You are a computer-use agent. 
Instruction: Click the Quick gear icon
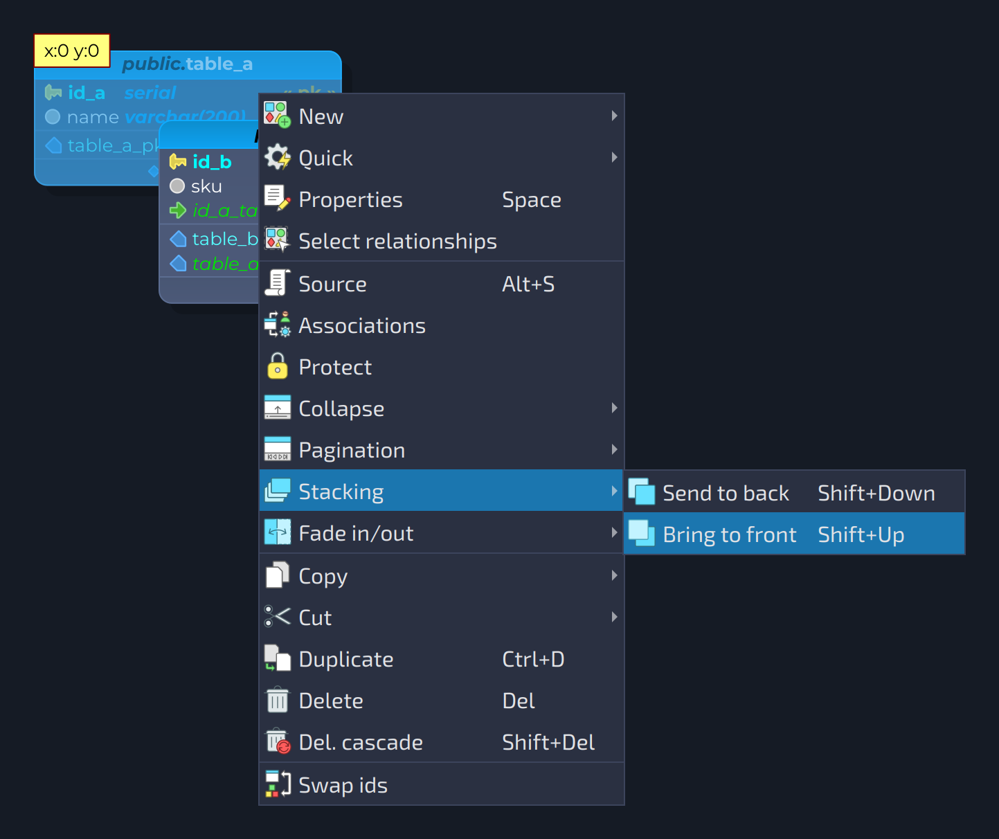tap(278, 157)
